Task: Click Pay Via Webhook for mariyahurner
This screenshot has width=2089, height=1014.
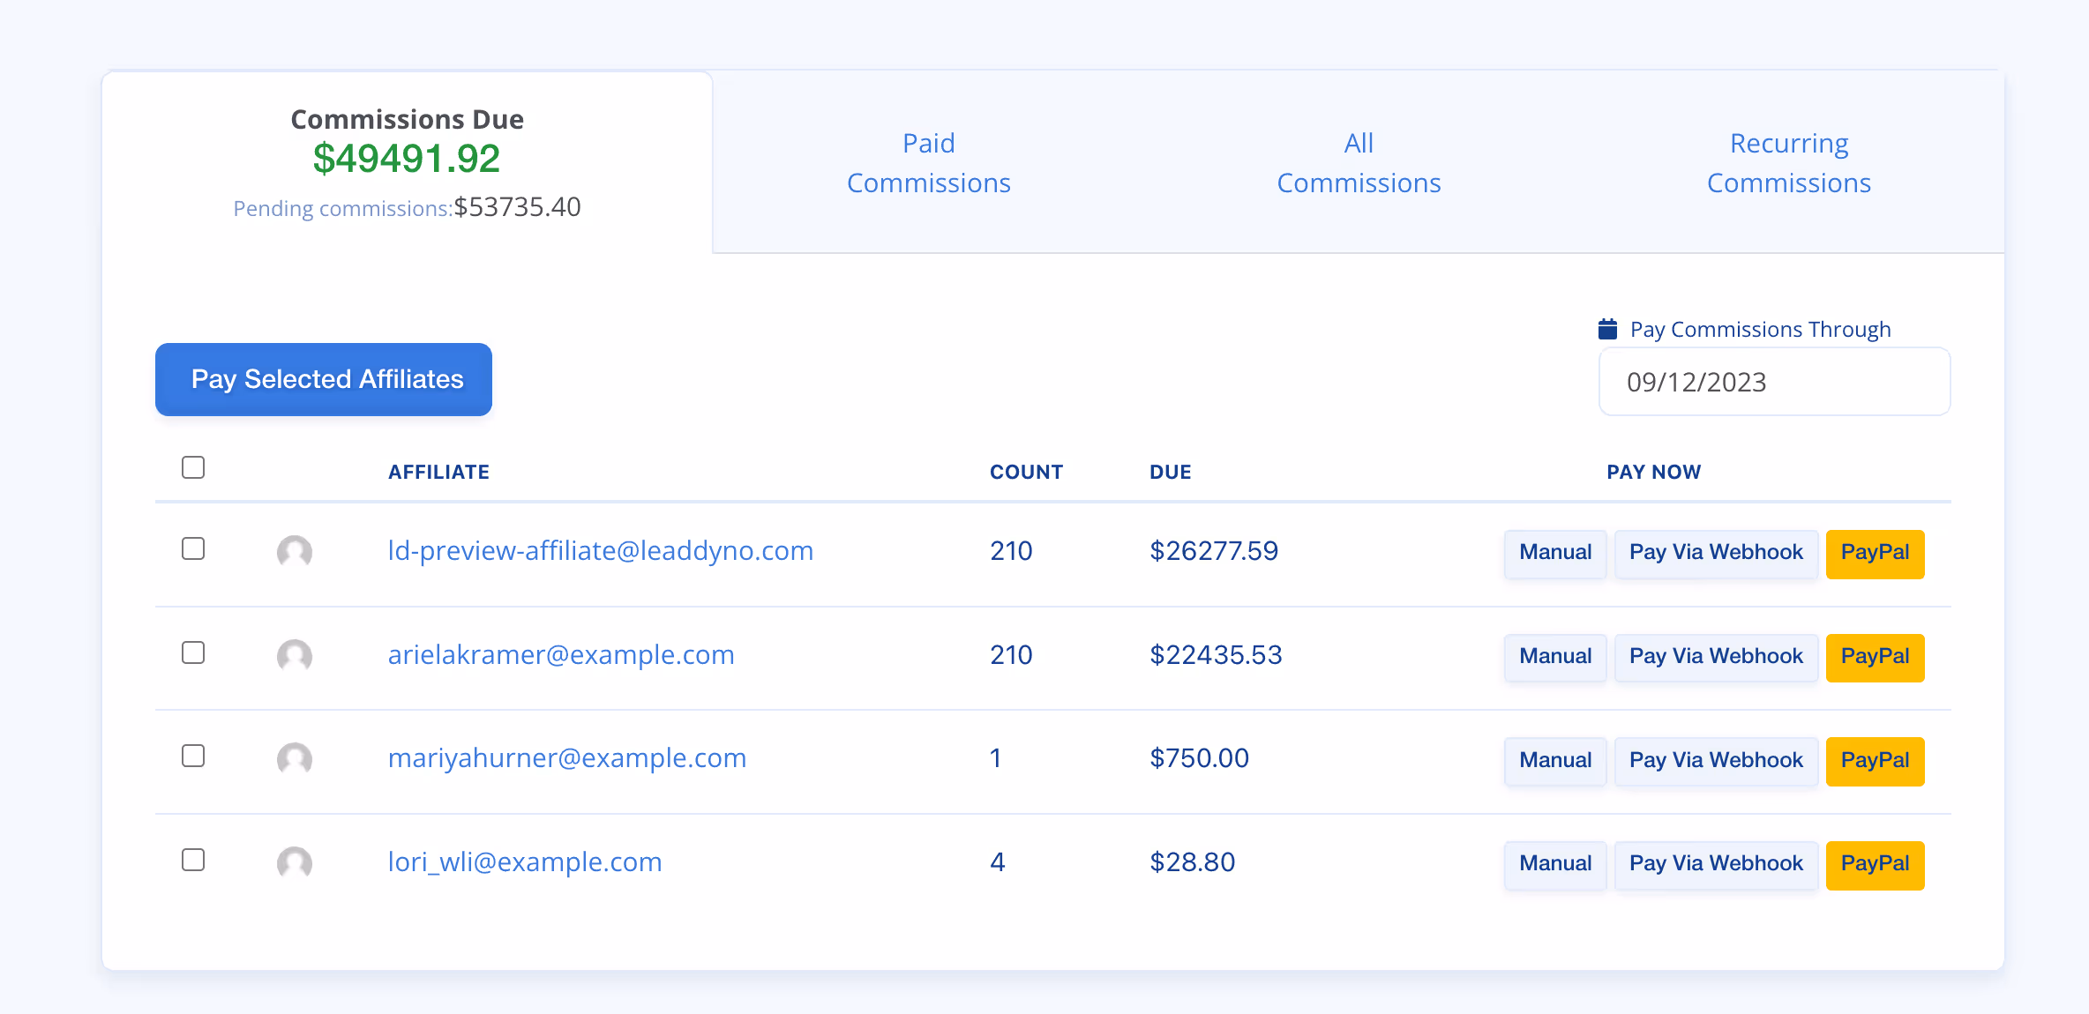Action: [x=1716, y=760]
